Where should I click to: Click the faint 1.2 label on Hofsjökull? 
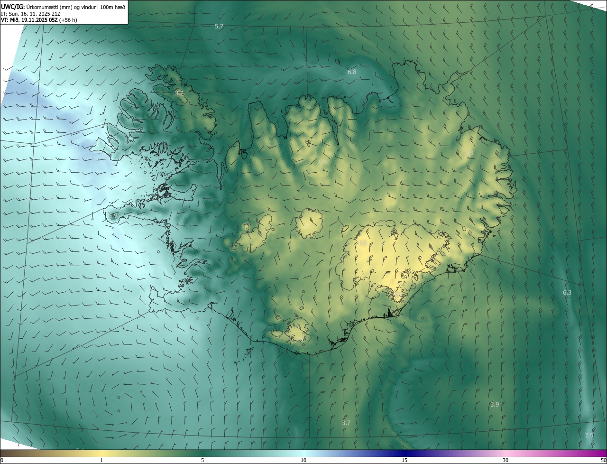308,225
